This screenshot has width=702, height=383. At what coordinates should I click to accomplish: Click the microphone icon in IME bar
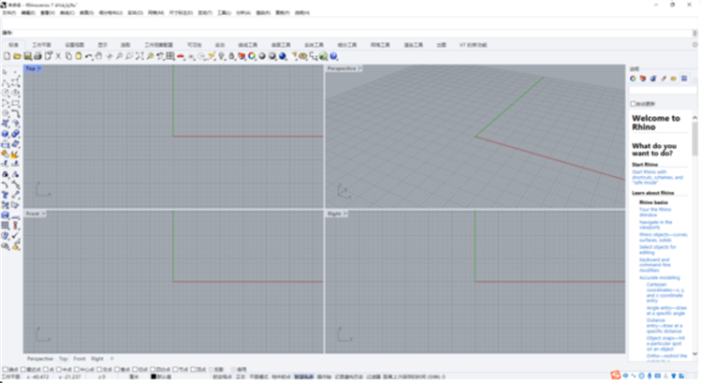(650, 376)
